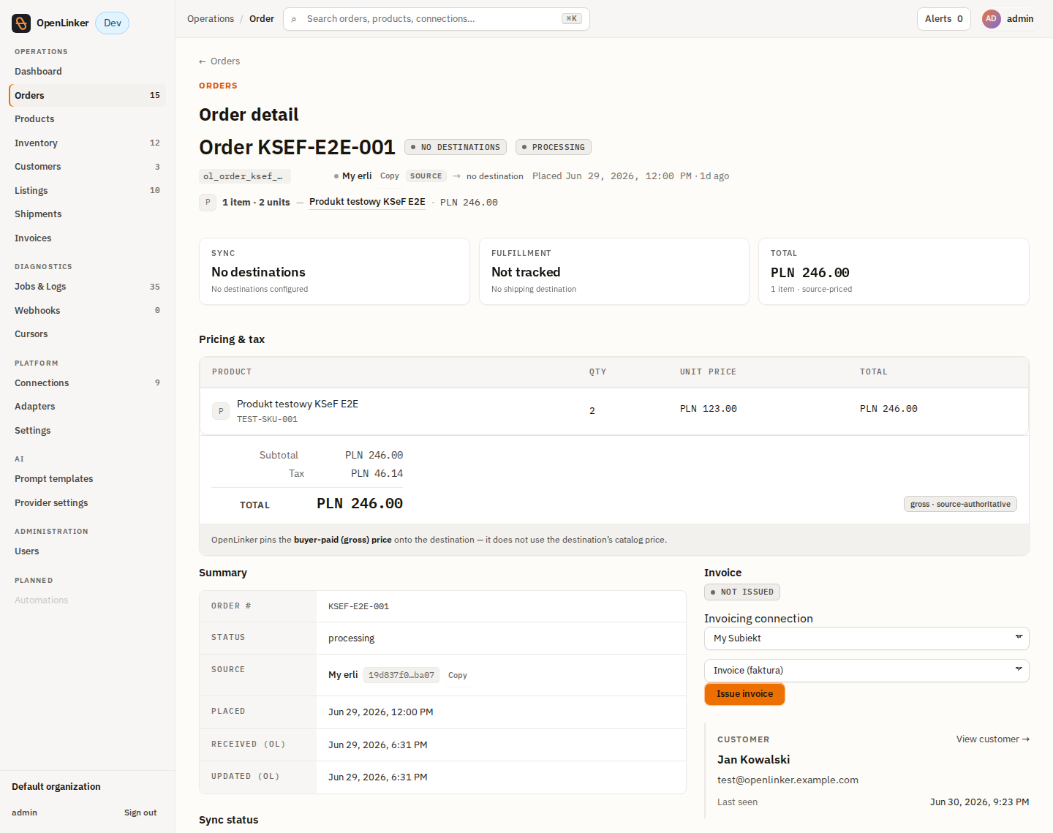Go to Shipments

(87, 214)
